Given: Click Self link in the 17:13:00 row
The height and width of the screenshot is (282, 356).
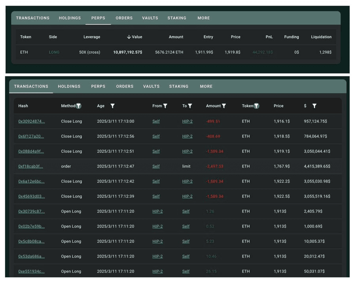Looking at the screenshot, I should [156, 121].
